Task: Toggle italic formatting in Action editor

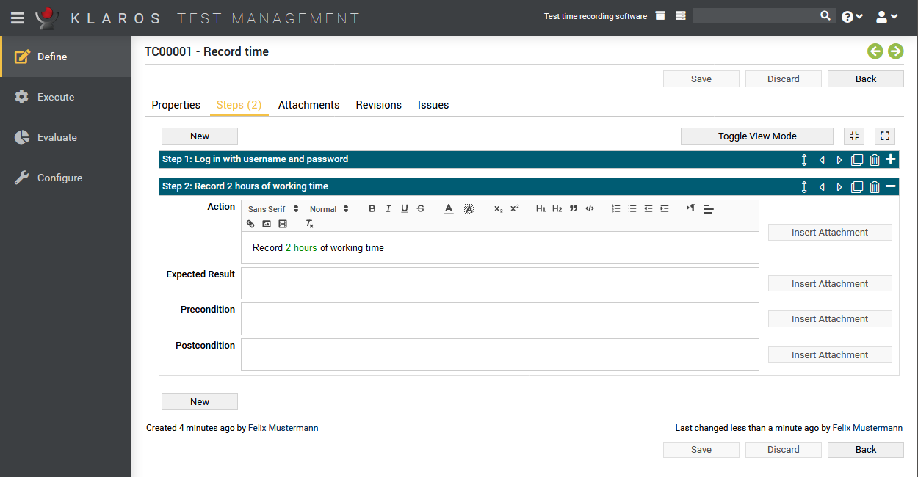Action: [x=388, y=208]
